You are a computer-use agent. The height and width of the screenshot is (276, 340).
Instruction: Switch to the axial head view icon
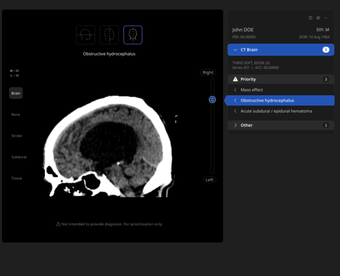click(85, 35)
